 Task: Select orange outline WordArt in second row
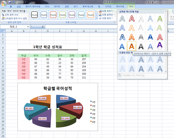coord(131,28)
